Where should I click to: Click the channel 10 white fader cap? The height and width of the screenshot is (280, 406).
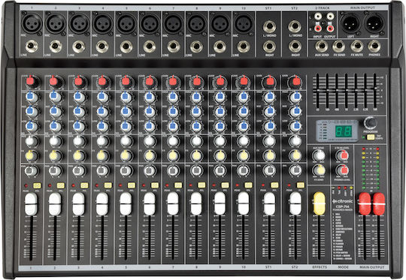[x=244, y=204]
